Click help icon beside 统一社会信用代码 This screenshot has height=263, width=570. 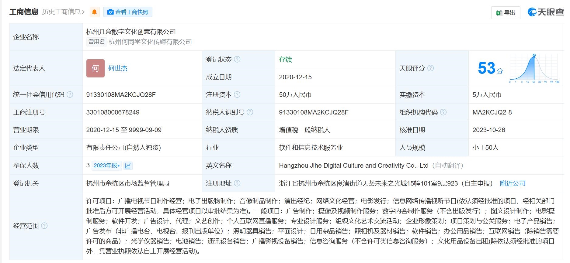point(70,95)
